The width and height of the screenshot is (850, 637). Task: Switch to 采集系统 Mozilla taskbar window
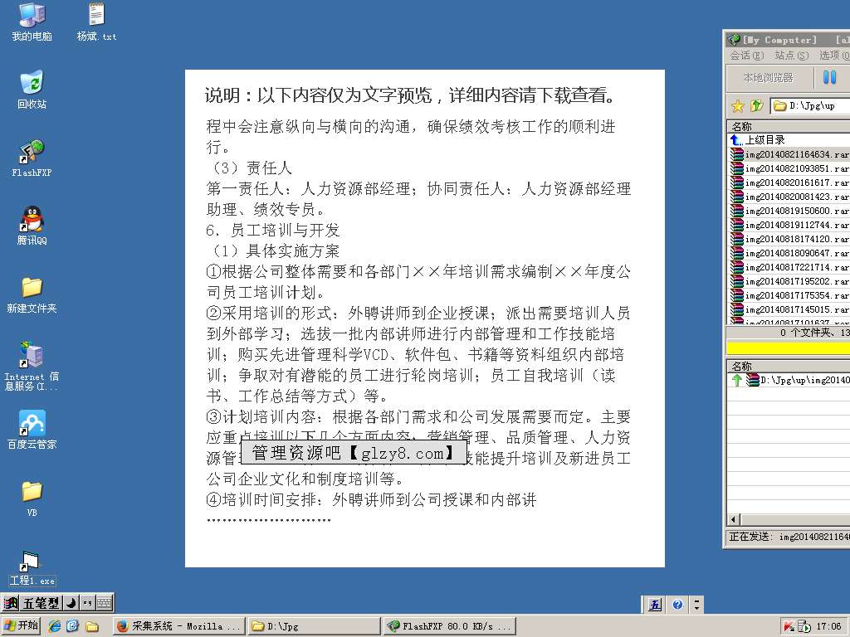[x=179, y=626]
